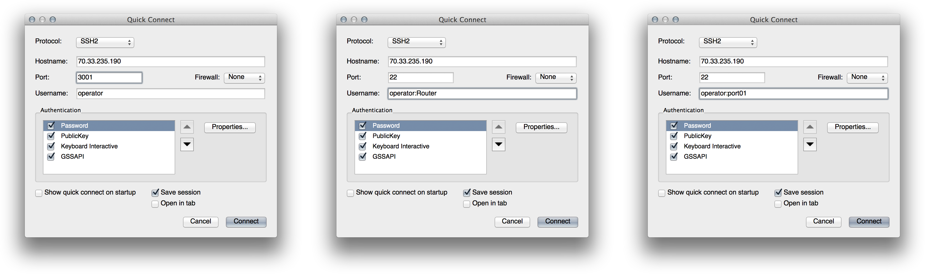Open Protocol dropdown in operator:port01 dialog
The image size is (925, 274).
pyautogui.click(x=728, y=42)
